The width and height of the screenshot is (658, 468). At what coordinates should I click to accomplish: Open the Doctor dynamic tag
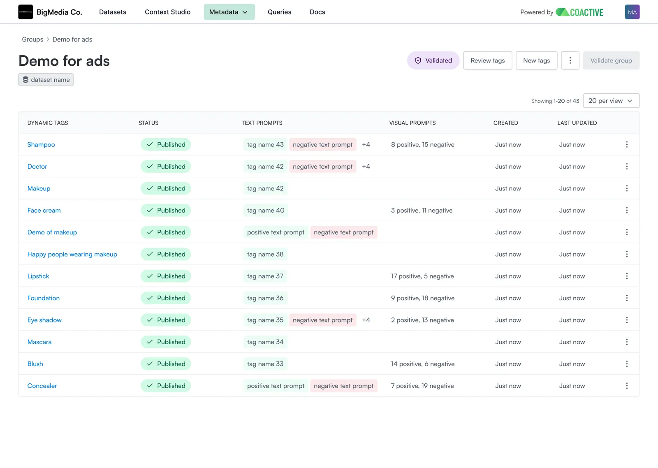coord(37,166)
